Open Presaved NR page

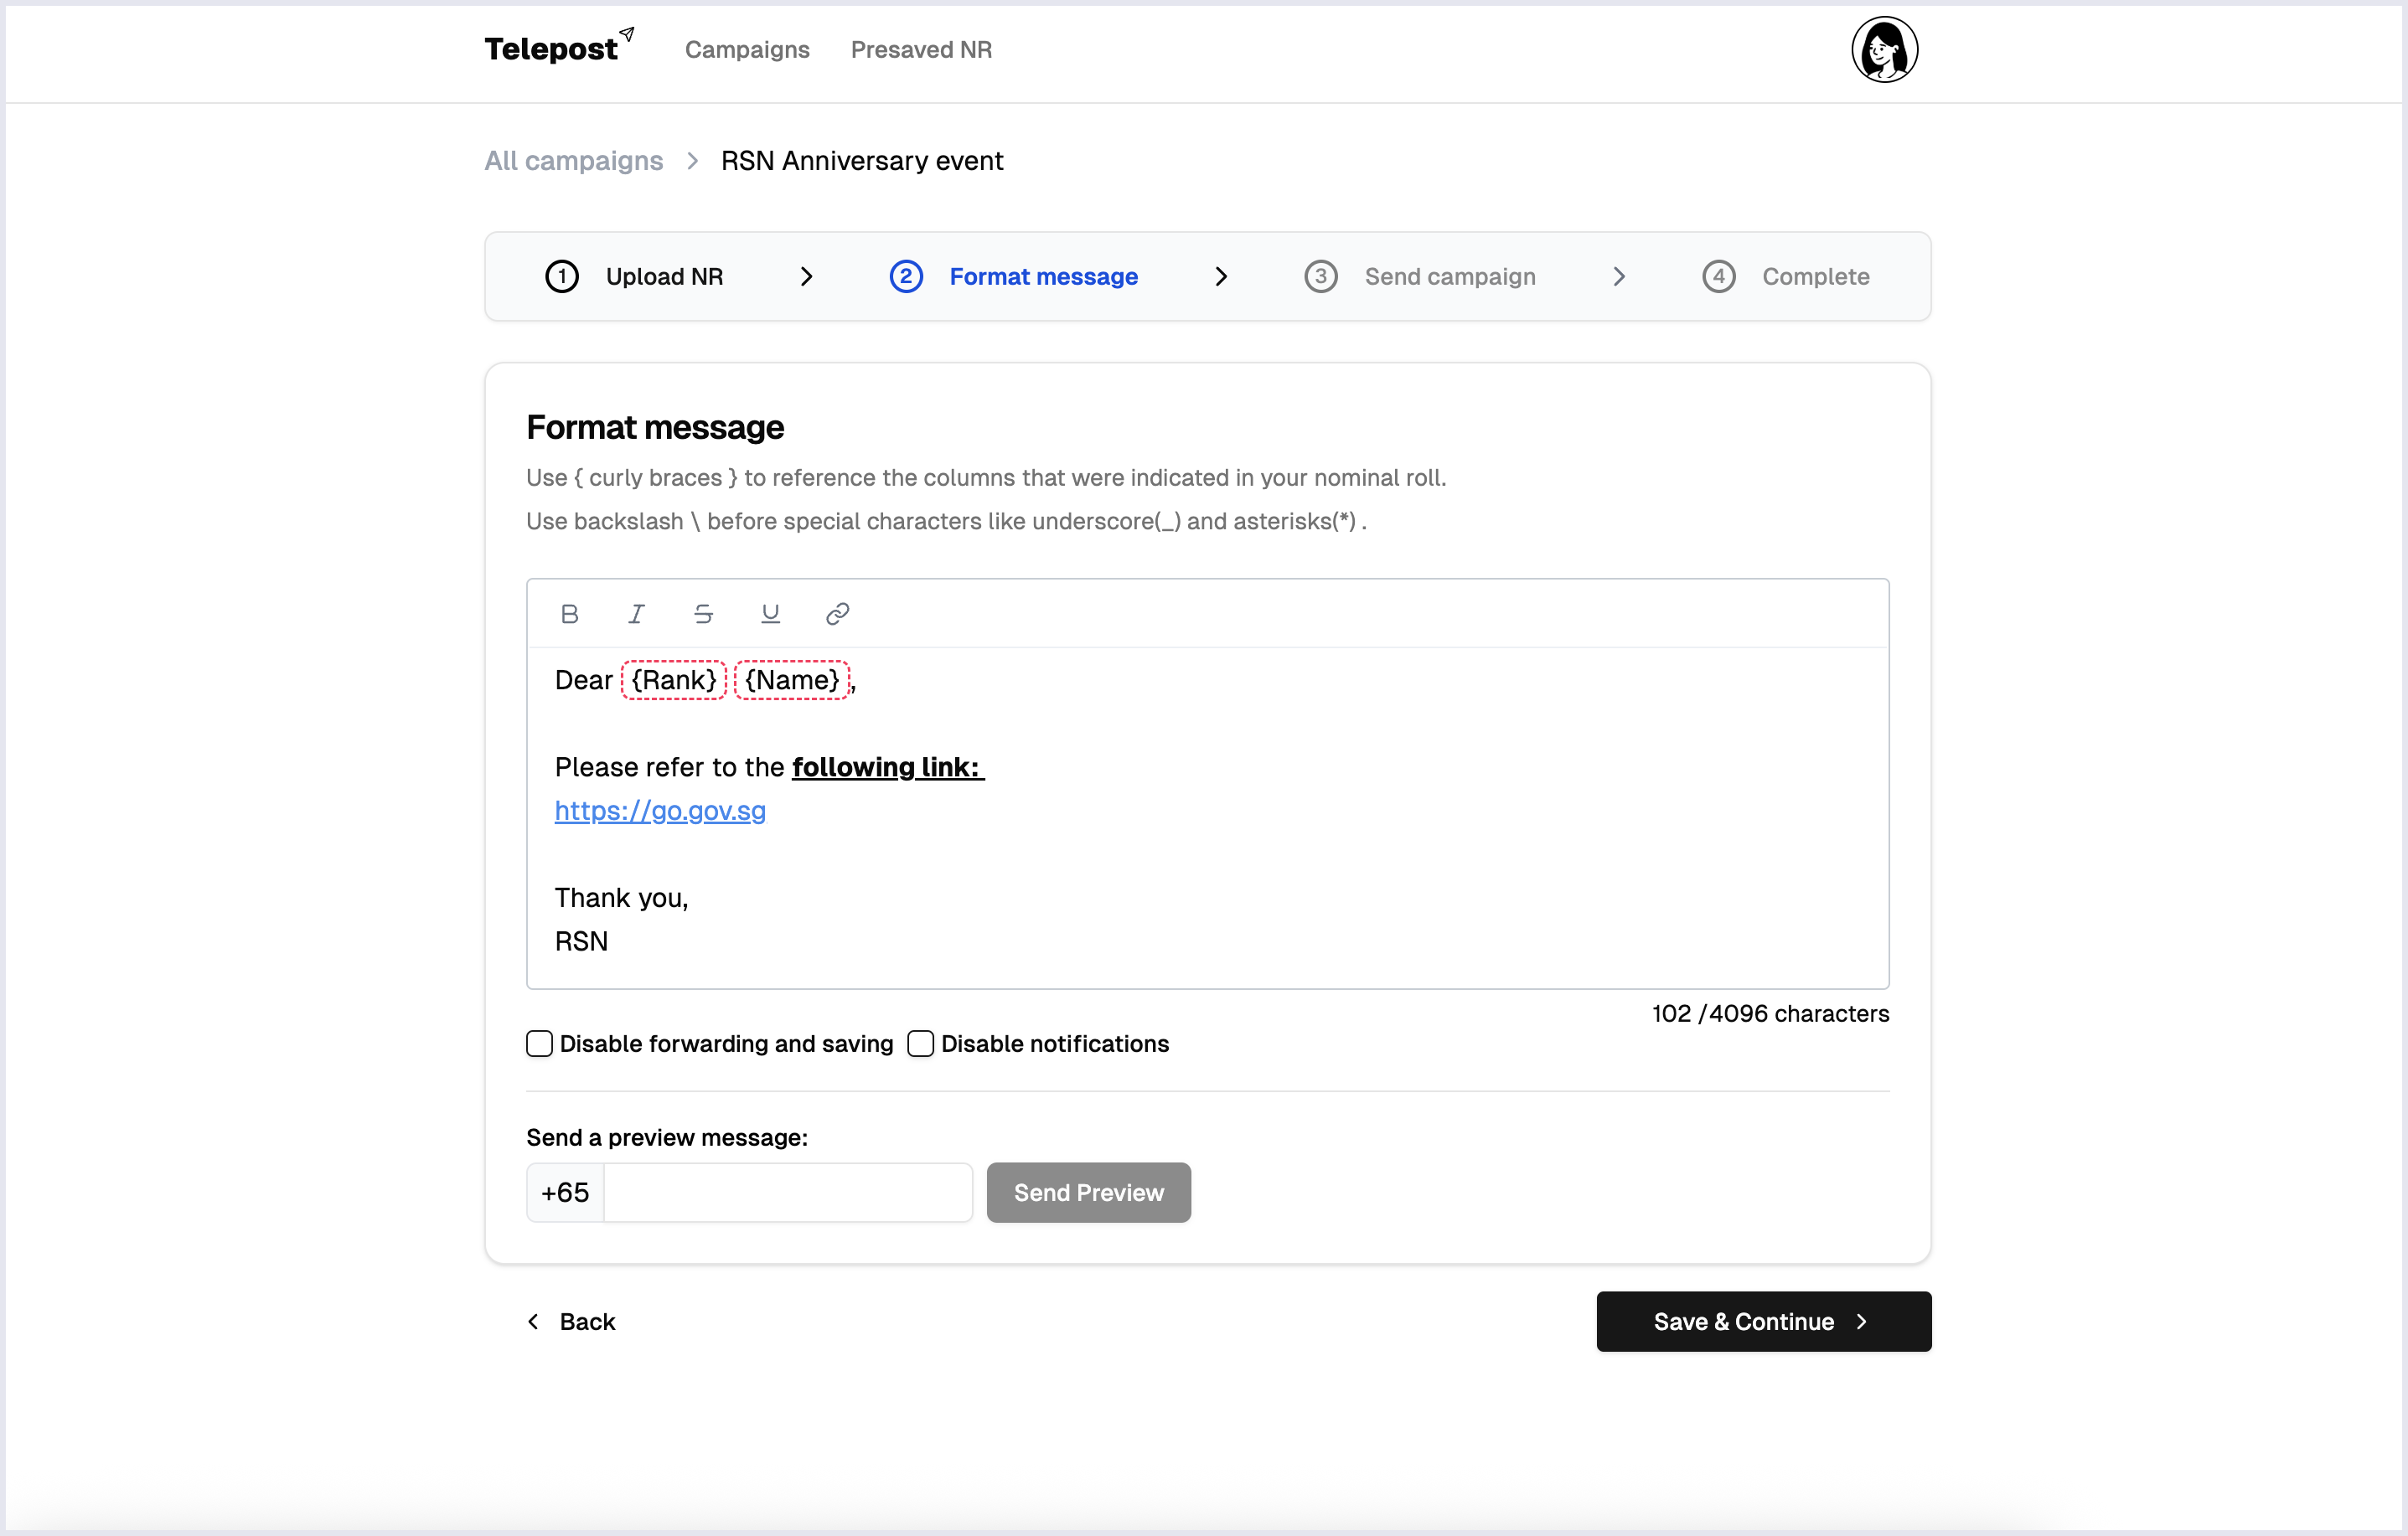(x=921, y=49)
